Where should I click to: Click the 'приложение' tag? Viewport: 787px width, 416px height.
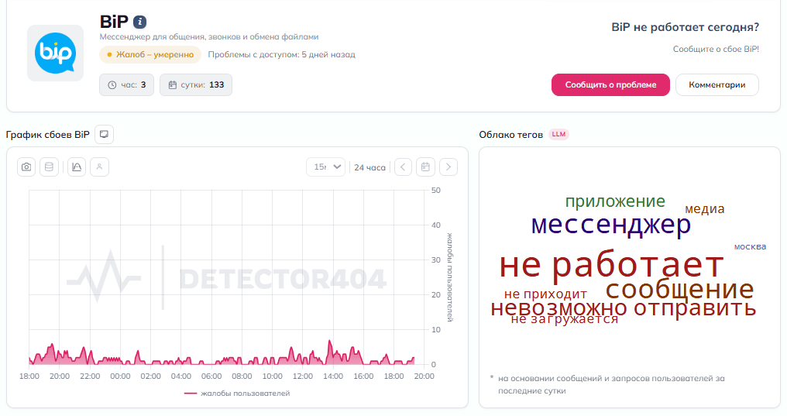[615, 201]
